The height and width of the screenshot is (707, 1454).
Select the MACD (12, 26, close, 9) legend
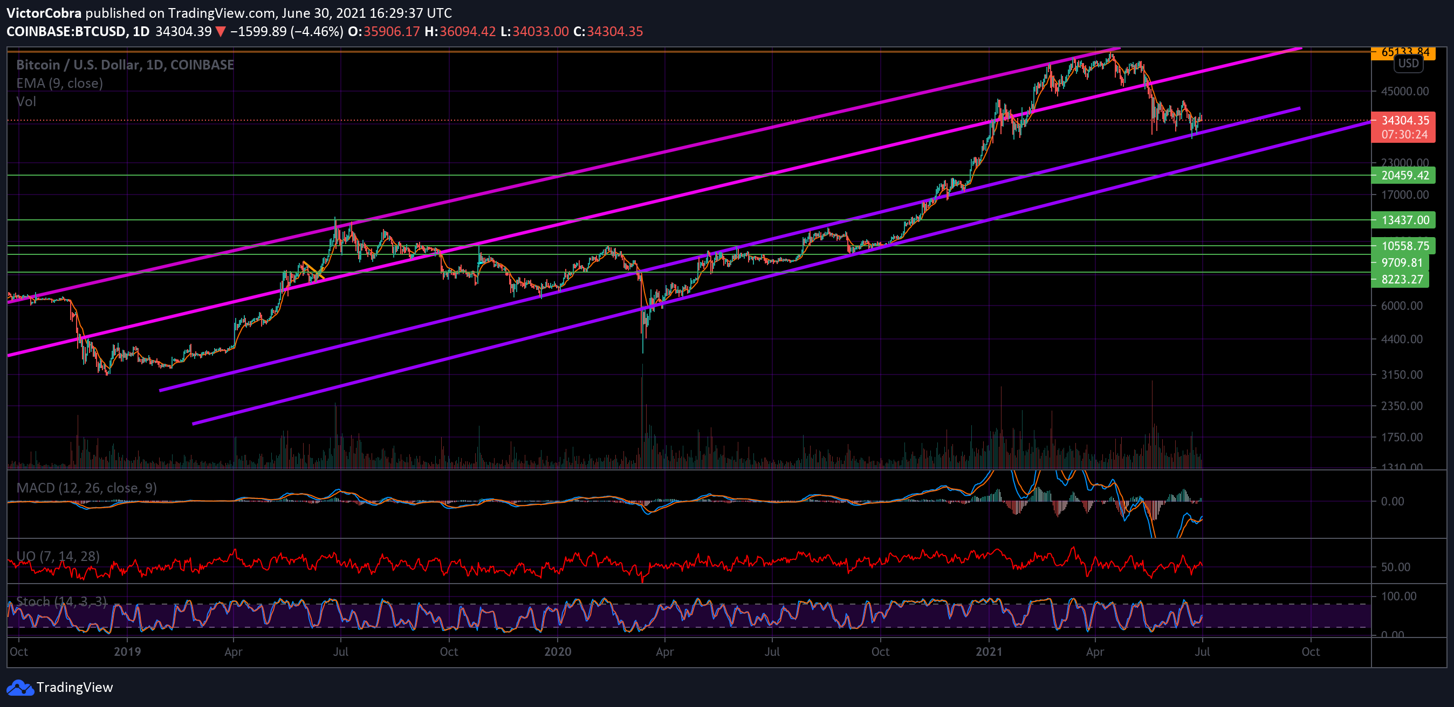[86, 488]
